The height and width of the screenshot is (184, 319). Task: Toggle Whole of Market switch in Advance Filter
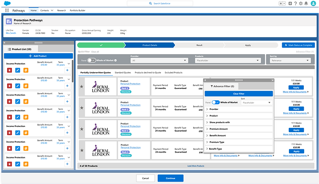click(x=216, y=102)
